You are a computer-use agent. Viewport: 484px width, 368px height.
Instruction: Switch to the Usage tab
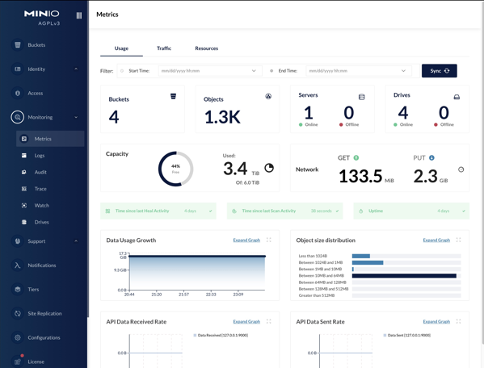121,48
